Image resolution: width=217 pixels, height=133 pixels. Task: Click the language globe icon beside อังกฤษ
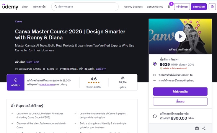tap(44, 69)
